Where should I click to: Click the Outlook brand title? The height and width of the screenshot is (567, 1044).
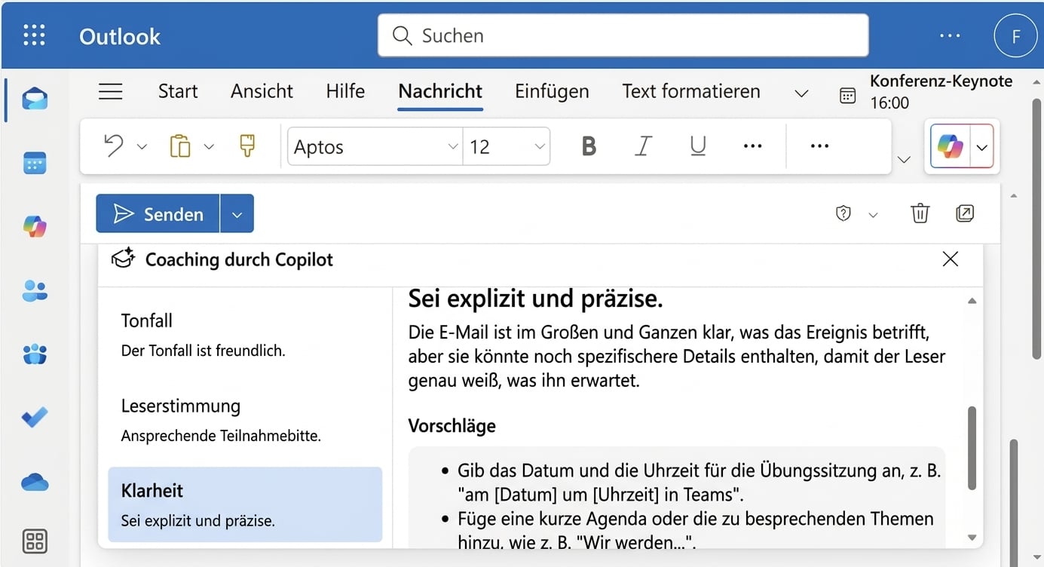pyautogui.click(x=120, y=36)
